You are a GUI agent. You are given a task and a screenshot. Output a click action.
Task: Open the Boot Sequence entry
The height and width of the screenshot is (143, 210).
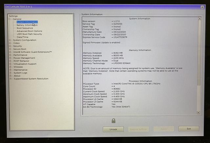pyautogui.click(x=25, y=28)
